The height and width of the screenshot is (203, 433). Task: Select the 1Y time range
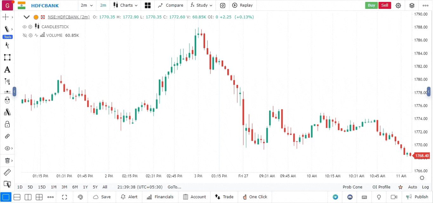tap(85, 187)
